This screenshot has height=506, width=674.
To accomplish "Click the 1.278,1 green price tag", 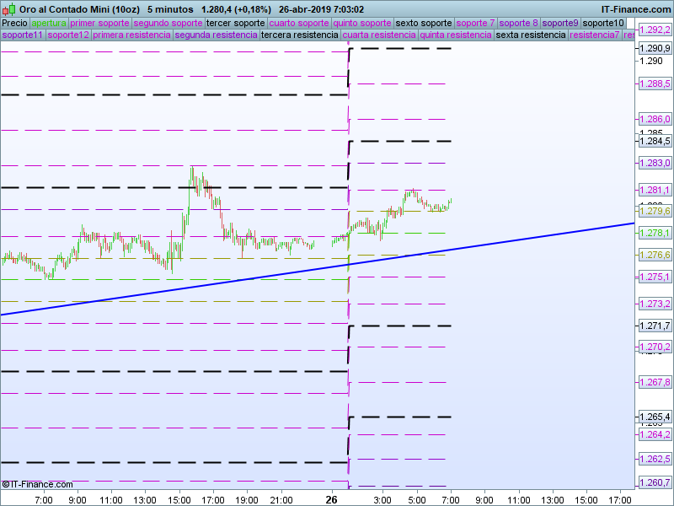I will pyautogui.click(x=655, y=234).
